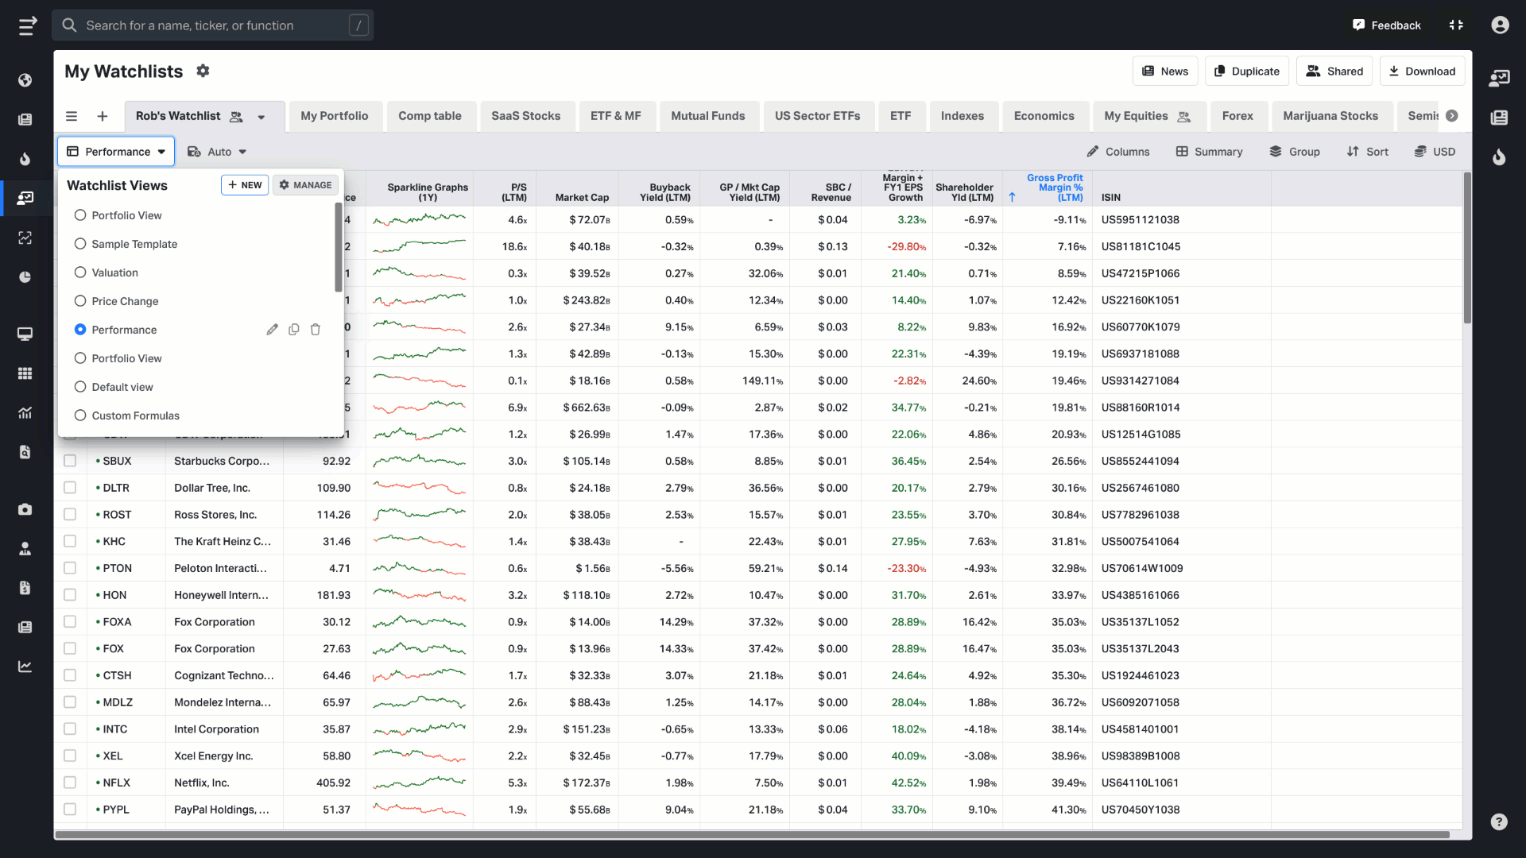Screen dimensions: 1526x858
Task: Tick the checkbox for the SBUX row
Action: click(70, 461)
